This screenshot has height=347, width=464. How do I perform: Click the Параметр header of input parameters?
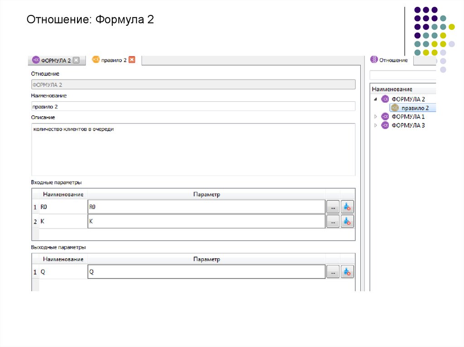tap(207, 194)
